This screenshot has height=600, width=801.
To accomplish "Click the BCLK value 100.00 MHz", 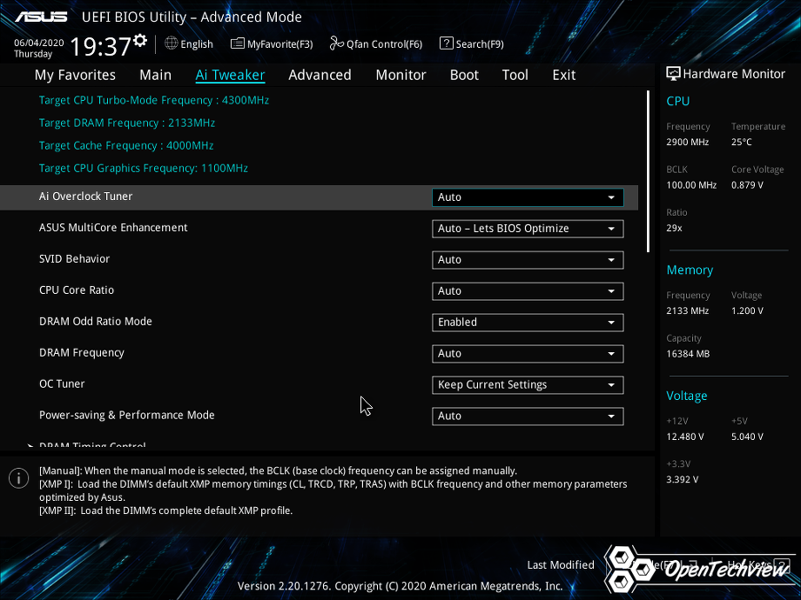I will 691,185.
